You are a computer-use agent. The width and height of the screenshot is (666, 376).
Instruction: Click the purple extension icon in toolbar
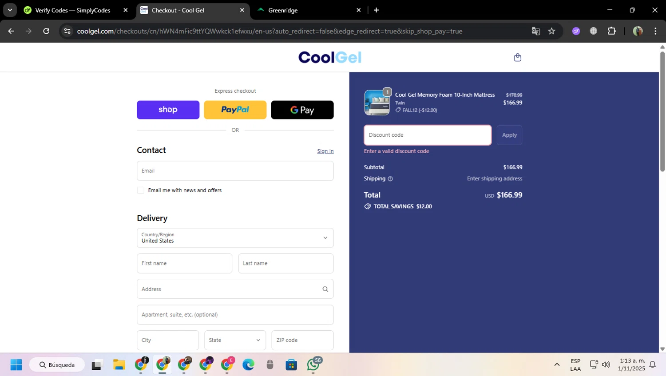[x=576, y=31]
